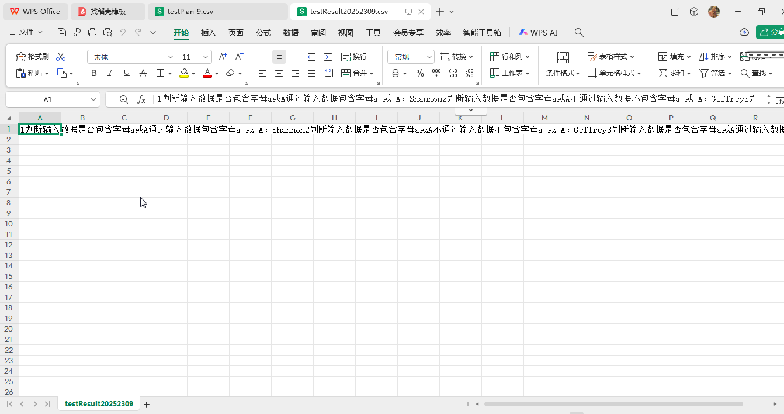Click the AutoSum (求和) sigma icon

coord(663,73)
